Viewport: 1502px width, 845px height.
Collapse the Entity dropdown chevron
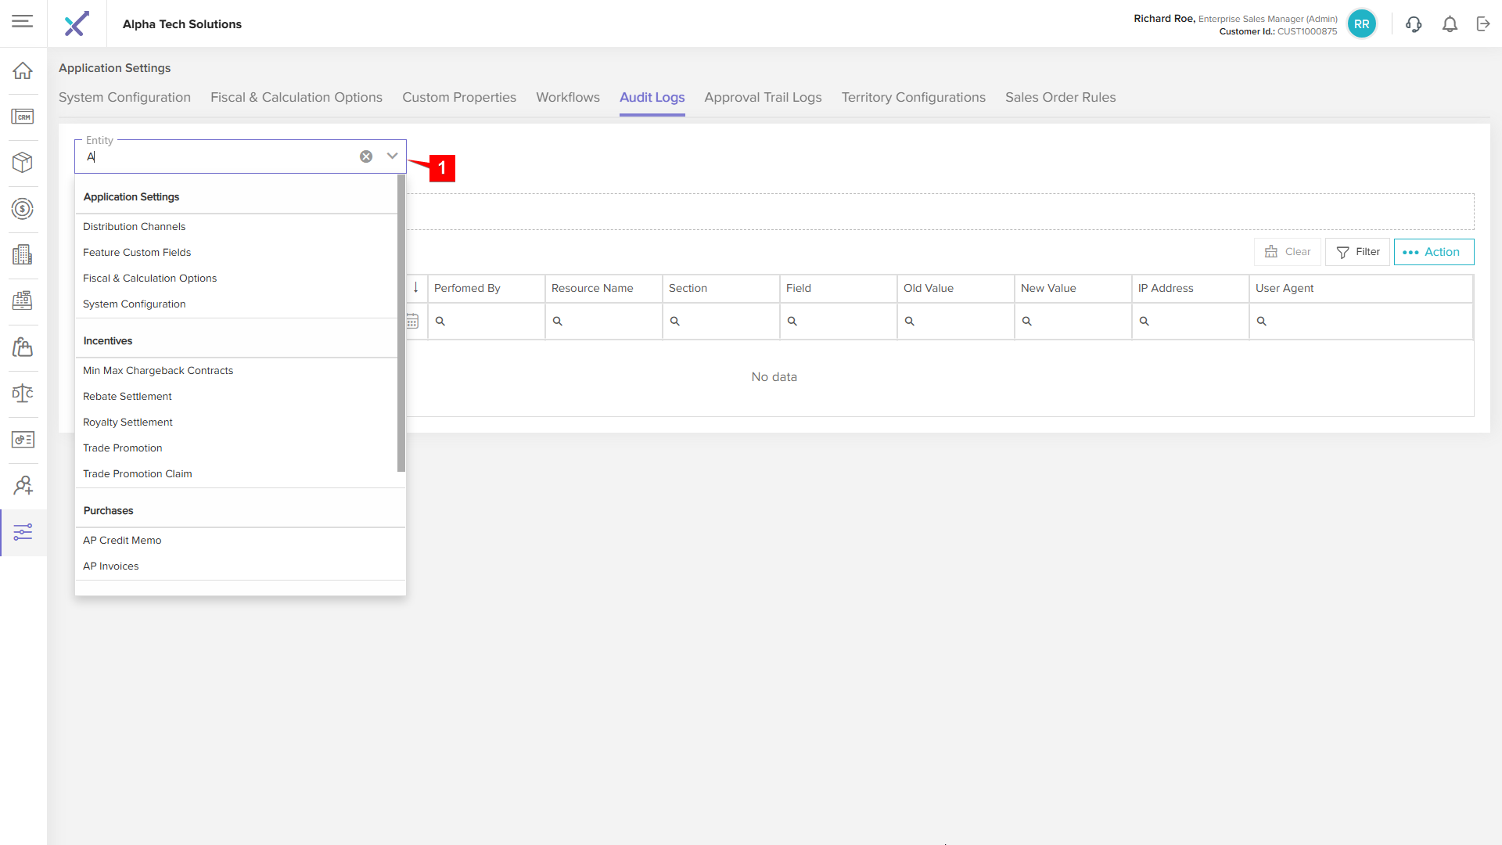tap(393, 156)
